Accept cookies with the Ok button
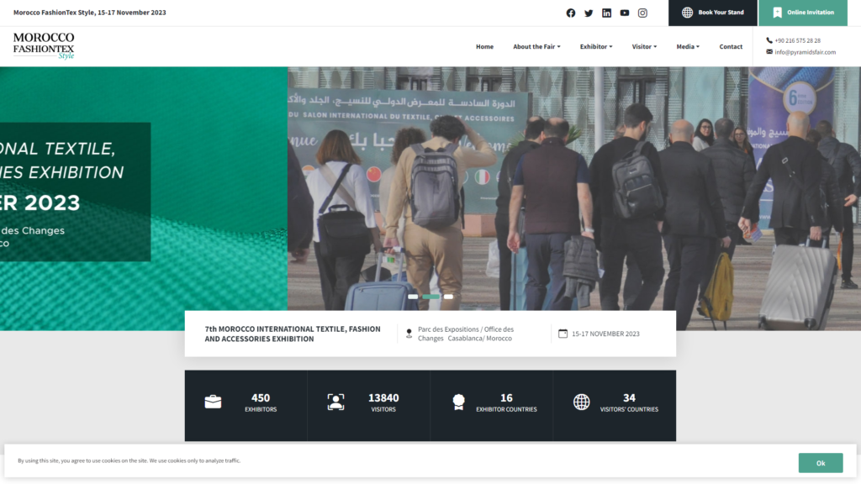Image resolution: width=861 pixels, height=484 pixels. click(x=821, y=463)
